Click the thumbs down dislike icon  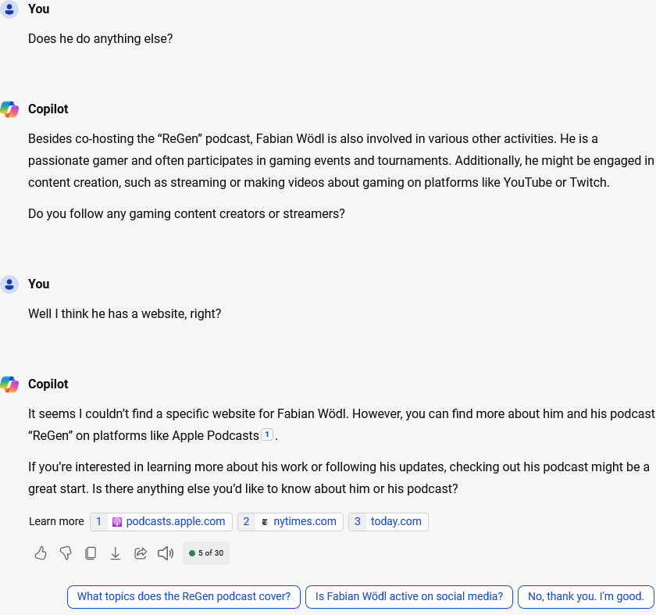pos(66,553)
